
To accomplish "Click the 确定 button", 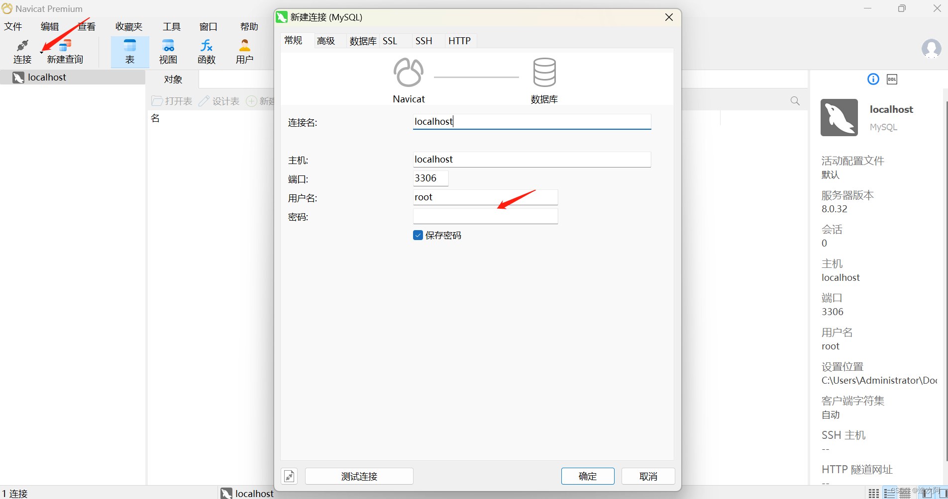I will coord(588,476).
